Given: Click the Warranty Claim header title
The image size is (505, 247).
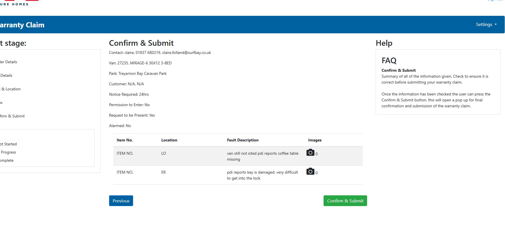Looking at the screenshot, I should pos(22,25).
